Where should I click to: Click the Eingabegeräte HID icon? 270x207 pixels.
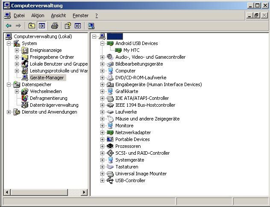pyautogui.click(x=110, y=84)
